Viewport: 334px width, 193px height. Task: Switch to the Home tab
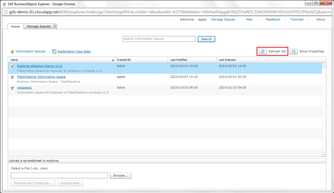pyautogui.click(x=15, y=26)
